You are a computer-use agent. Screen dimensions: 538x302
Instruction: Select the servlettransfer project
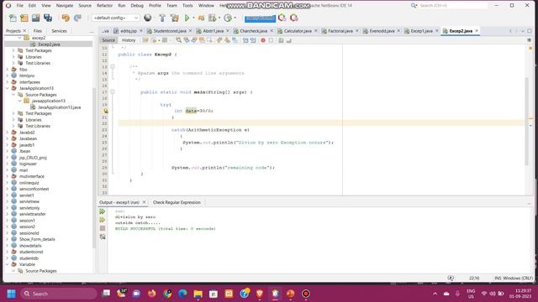32,214
